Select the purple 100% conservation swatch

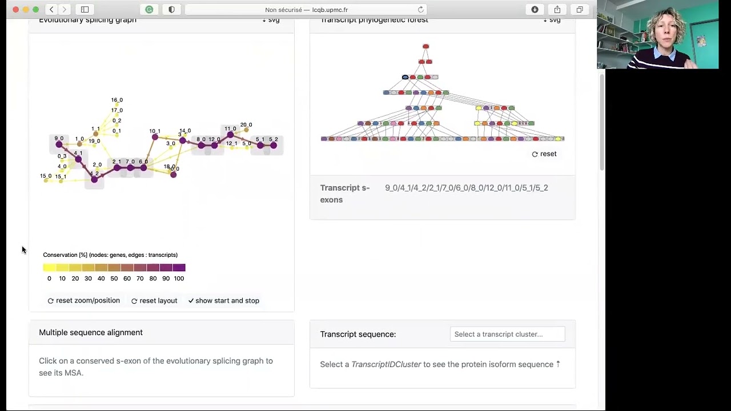click(179, 268)
